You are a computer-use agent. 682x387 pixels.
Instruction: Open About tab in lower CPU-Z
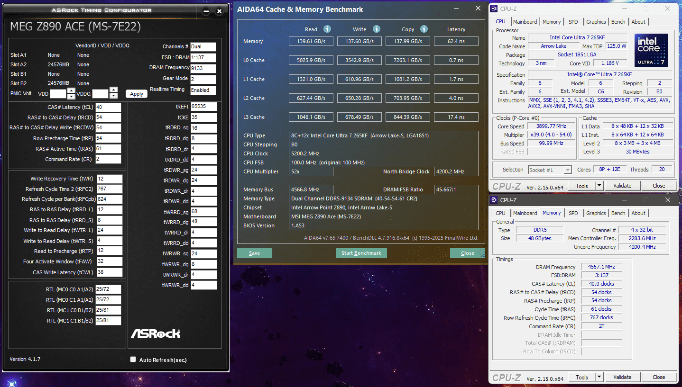[638, 213]
